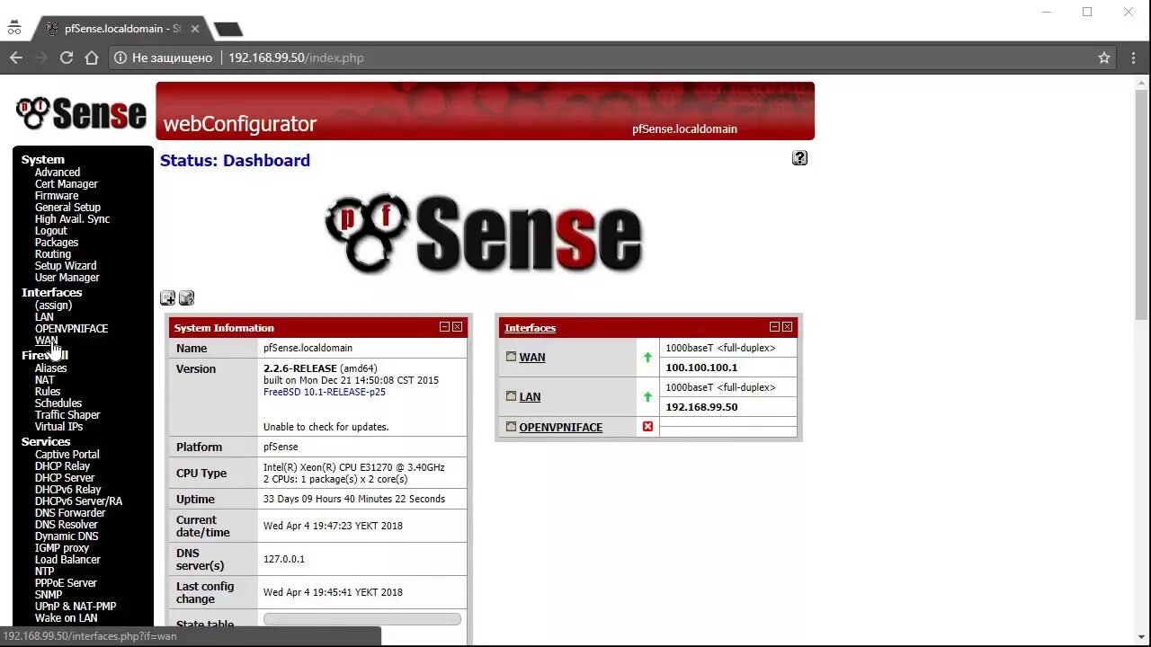Open the dashboard help question-mark icon

(799, 158)
